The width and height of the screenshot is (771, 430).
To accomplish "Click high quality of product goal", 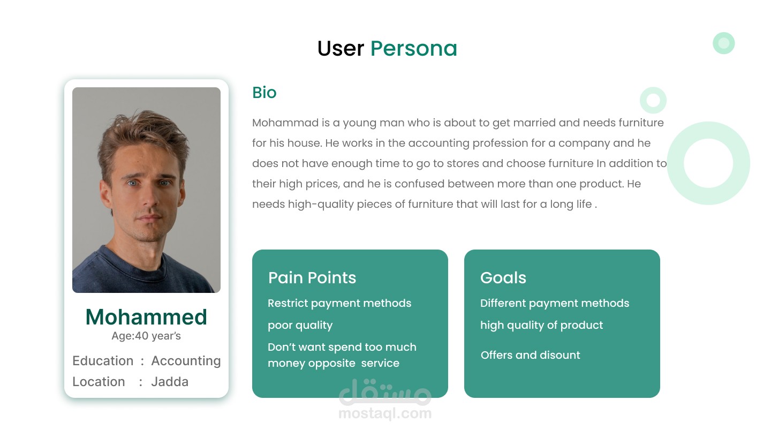I will tap(541, 325).
